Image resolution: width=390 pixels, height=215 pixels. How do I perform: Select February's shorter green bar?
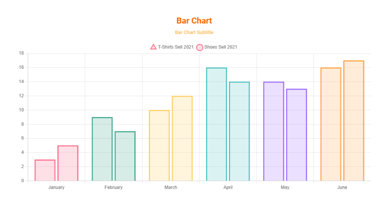125,156
